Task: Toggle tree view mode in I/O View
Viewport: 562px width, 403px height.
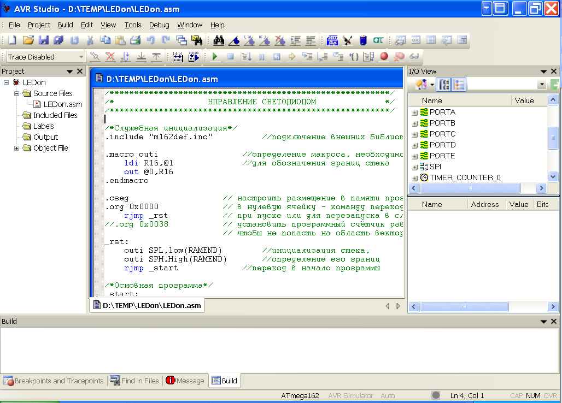Action: [x=444, y=85]
